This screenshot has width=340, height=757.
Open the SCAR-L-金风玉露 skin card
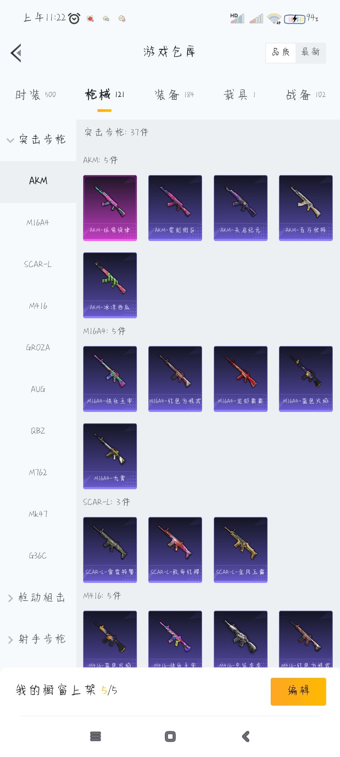point(241,550)
